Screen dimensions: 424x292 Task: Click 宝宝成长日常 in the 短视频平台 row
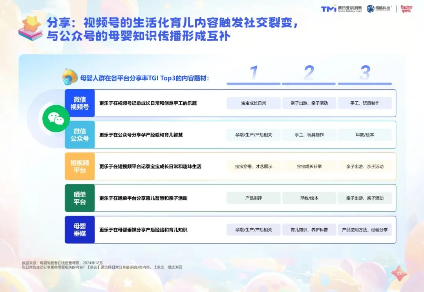coord(309,166)
